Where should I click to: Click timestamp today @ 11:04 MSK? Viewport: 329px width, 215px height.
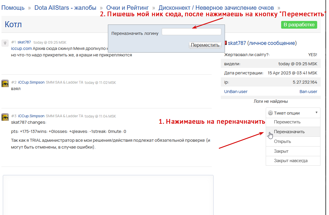(x=100, y=116)
